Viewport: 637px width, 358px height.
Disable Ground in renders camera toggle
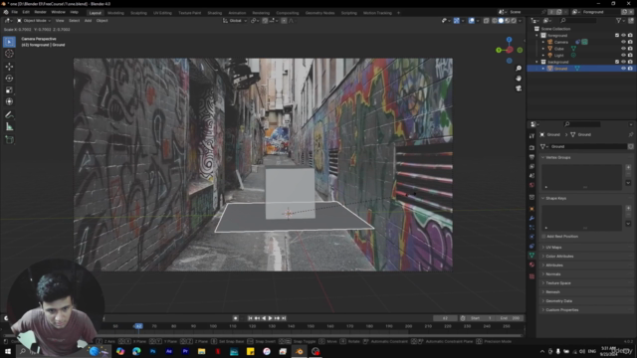pyautogui.click(x=630, y=69)
